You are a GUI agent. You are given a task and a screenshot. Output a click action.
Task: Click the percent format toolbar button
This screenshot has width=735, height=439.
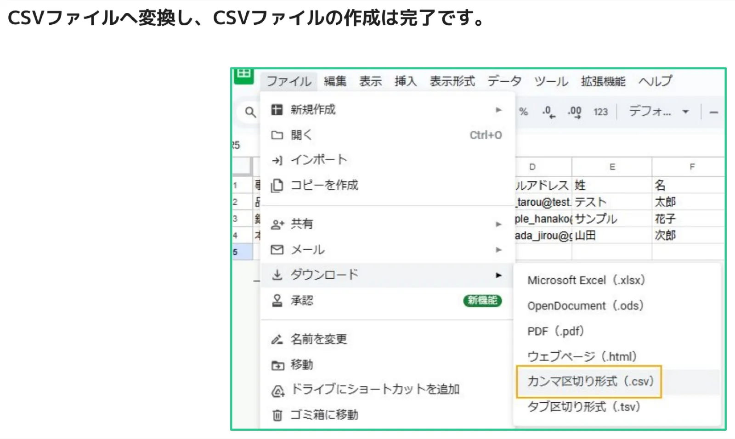tap(523, 112)
